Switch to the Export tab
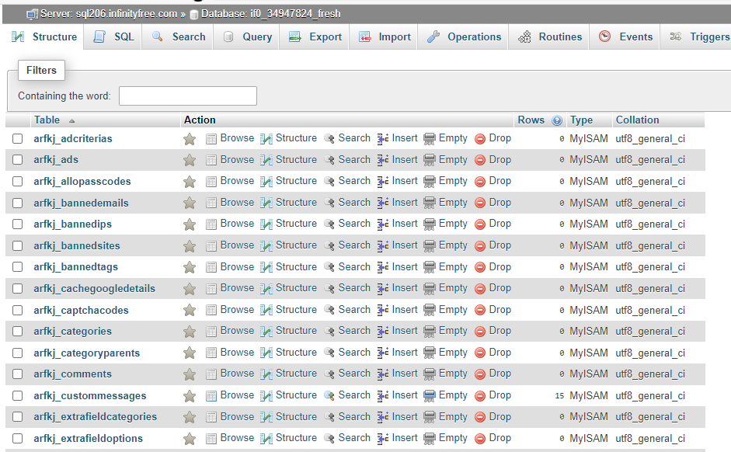 [x=316, y=37]
